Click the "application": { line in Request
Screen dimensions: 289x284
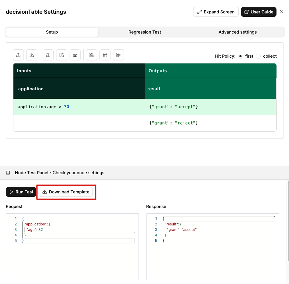pos(38,224)
